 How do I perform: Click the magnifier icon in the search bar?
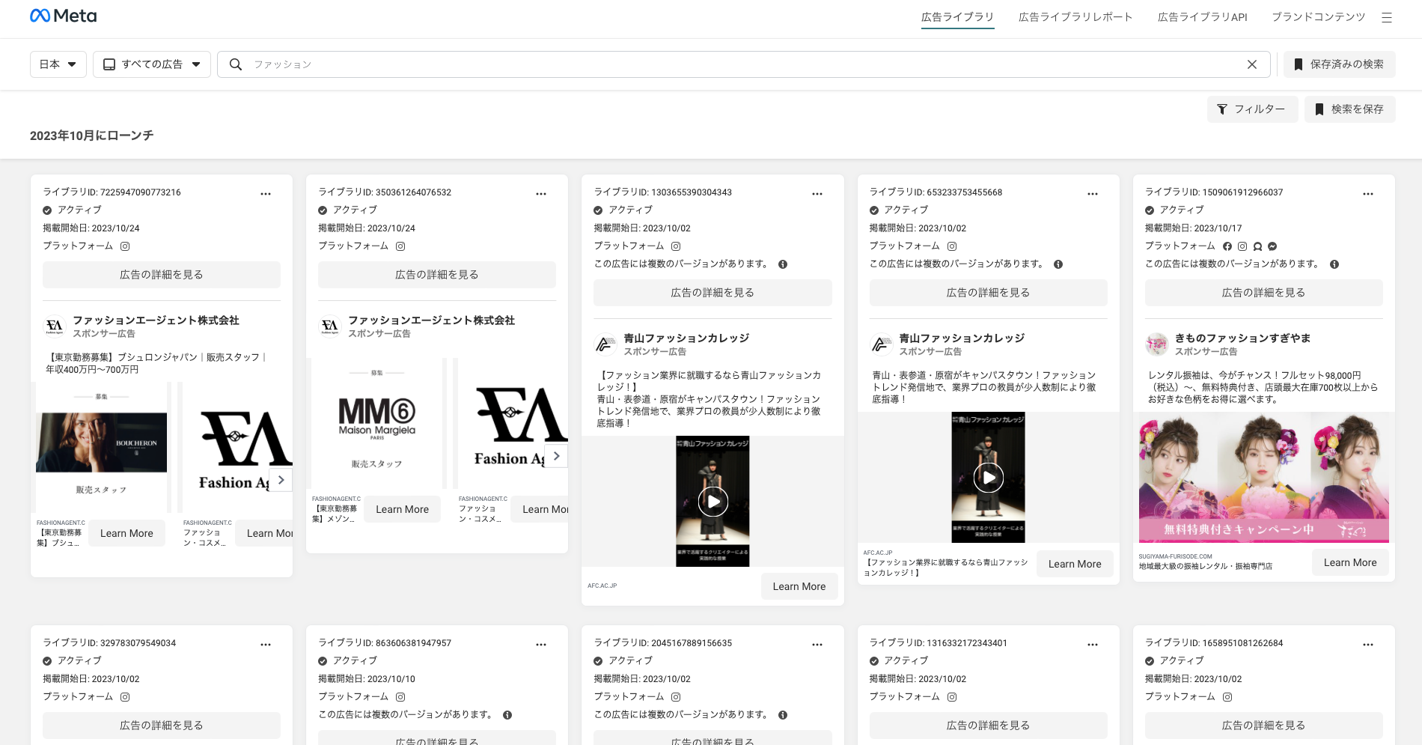click(235, 64)
